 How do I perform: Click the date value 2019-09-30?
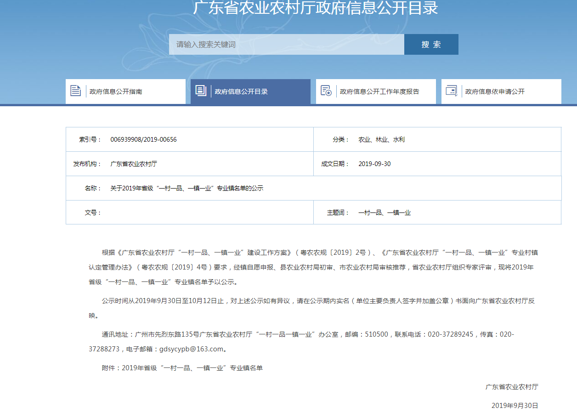point(374,164)
